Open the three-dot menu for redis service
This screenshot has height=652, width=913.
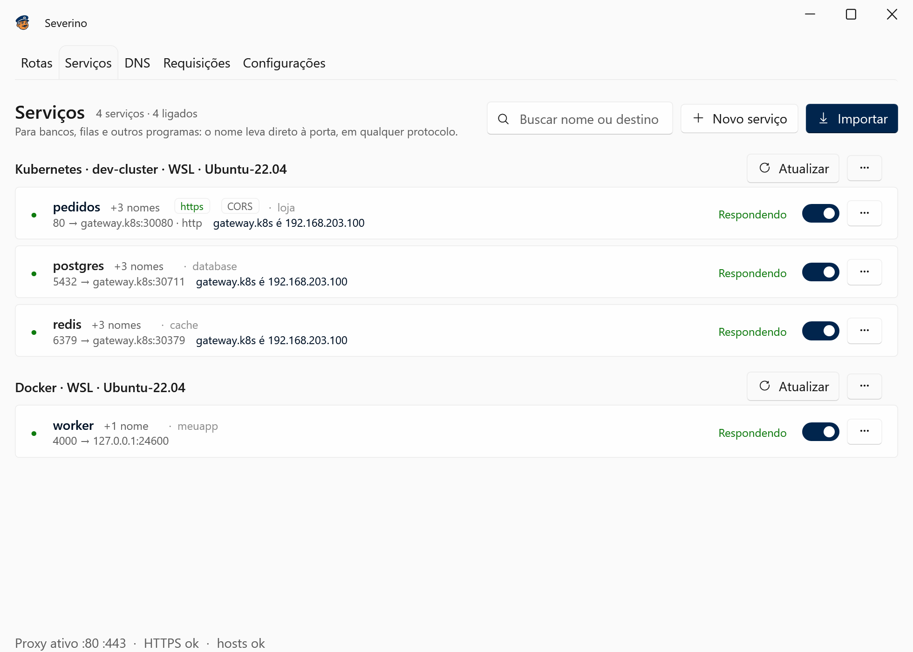click(x=865, y=331)
